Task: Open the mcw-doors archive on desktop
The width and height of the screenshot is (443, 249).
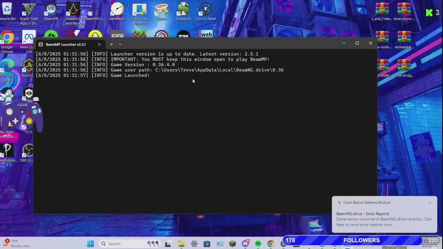Action: pos(404,11)
